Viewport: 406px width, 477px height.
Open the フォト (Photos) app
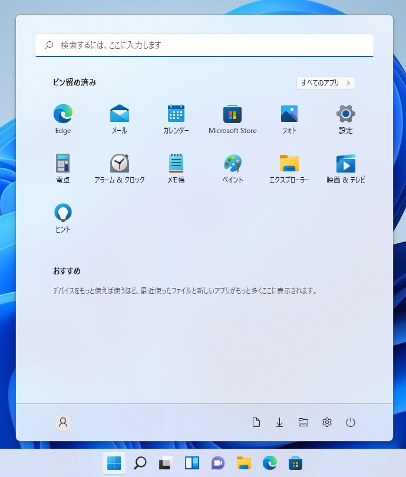(x=289, y=119)
